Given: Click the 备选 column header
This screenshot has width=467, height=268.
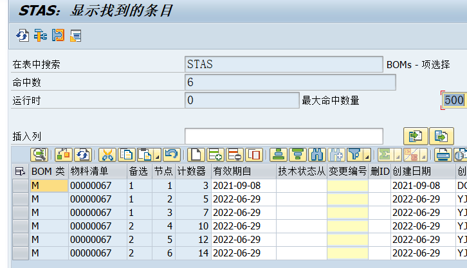Looking at the screenshot, I should click(x=140, y=172).
